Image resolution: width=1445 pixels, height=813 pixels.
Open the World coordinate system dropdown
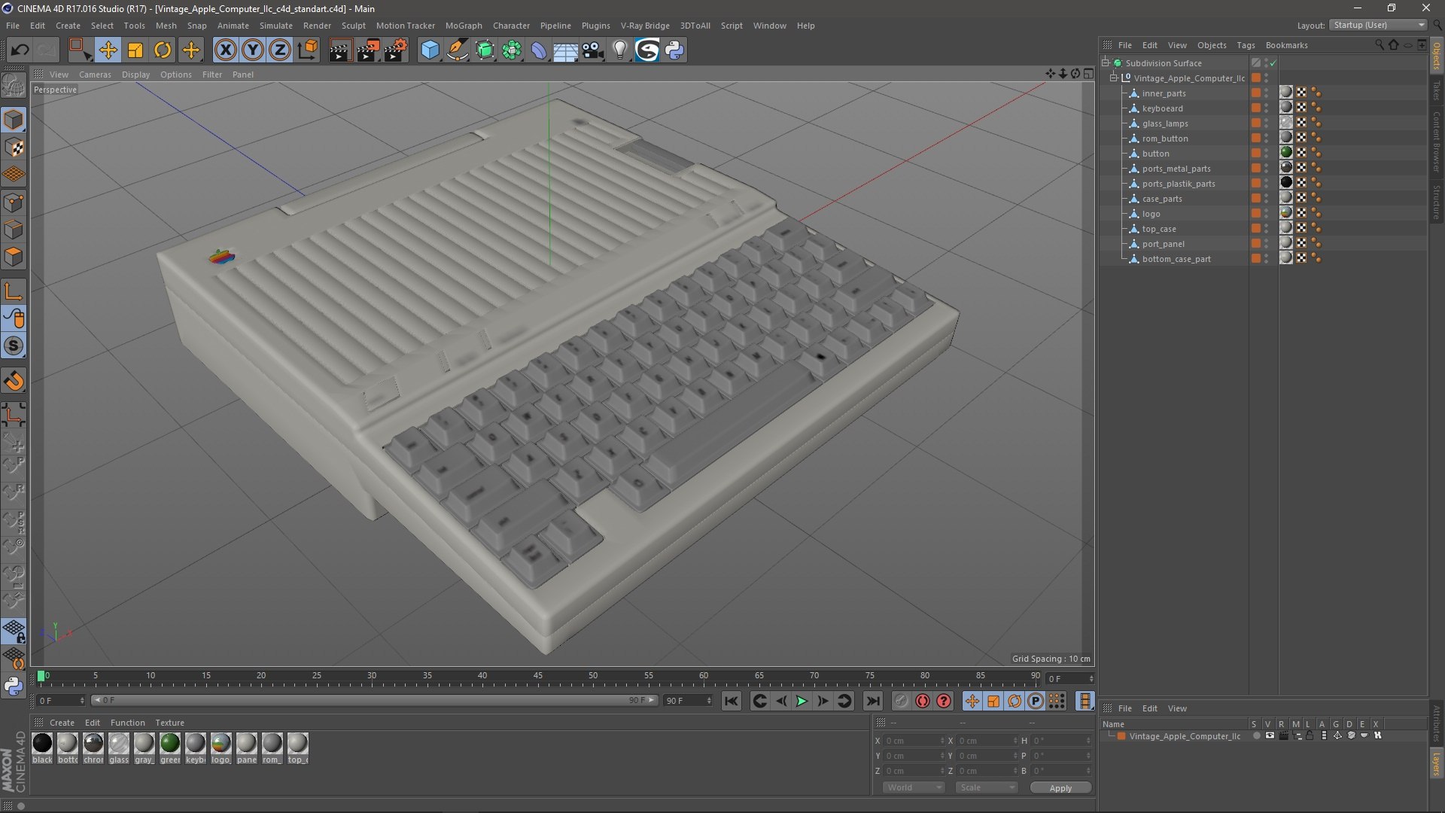913,787
